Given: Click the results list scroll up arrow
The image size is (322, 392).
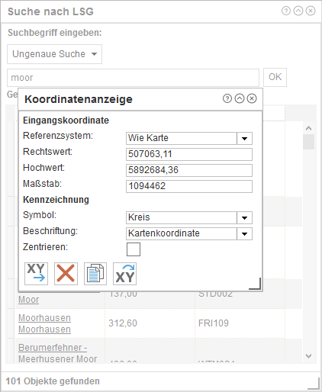Looking at the screenshot, I should pos(308,128).
